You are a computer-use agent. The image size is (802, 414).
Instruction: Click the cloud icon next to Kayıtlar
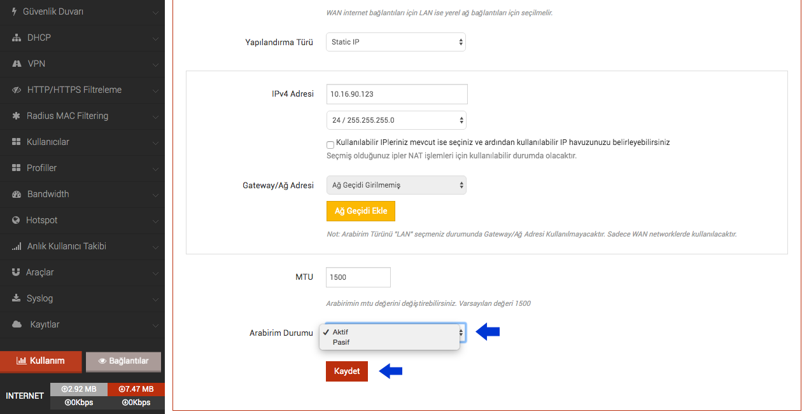pyautogui.click(x=17, y=324)
